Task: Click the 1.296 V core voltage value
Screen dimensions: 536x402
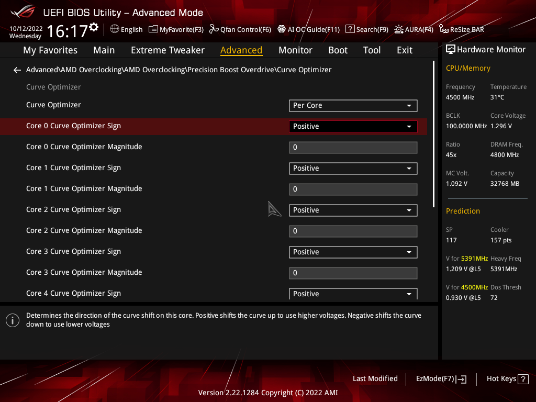Action: click(501, 126)
